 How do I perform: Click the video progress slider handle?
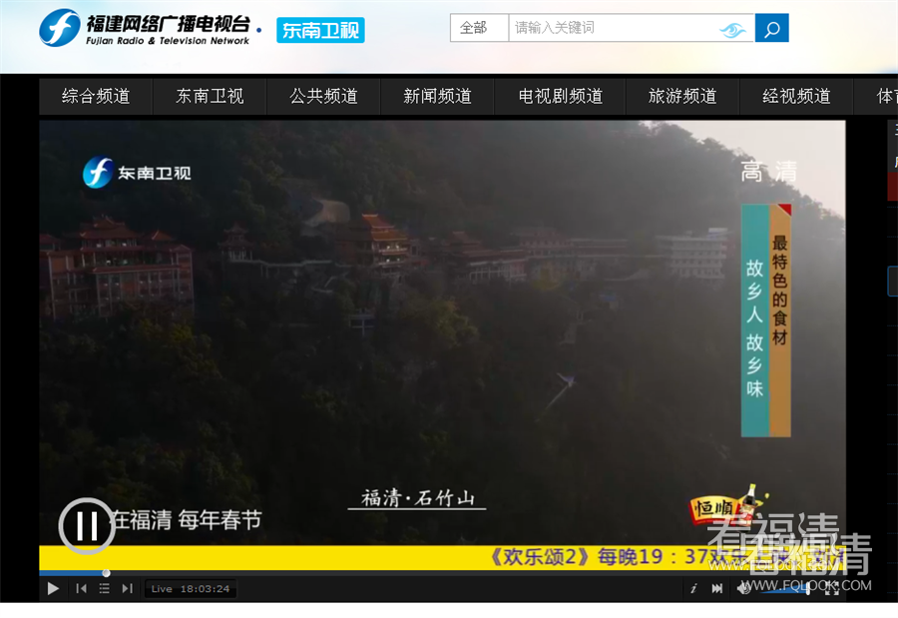pyautogui.click(x=106, y=573)
